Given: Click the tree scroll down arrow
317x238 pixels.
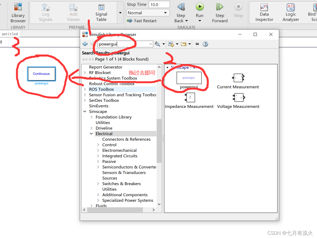Looking at the screenshot, I should (159, 204).
